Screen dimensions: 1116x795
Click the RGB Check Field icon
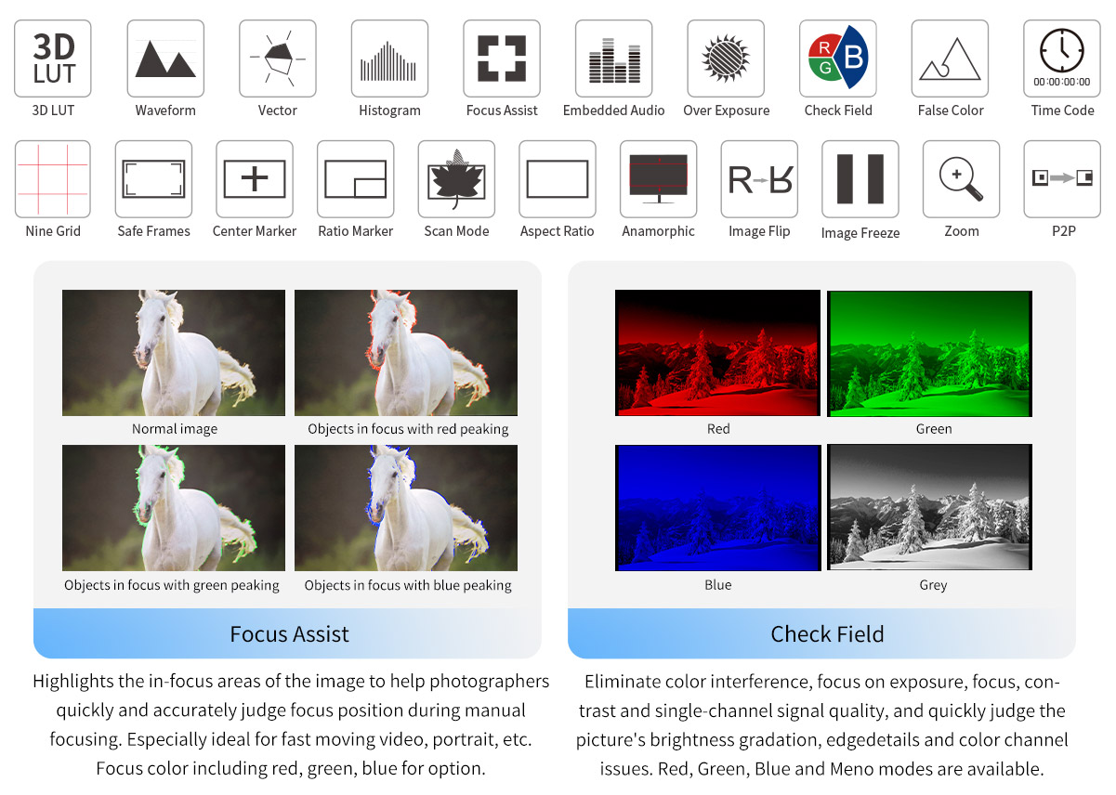838,59
